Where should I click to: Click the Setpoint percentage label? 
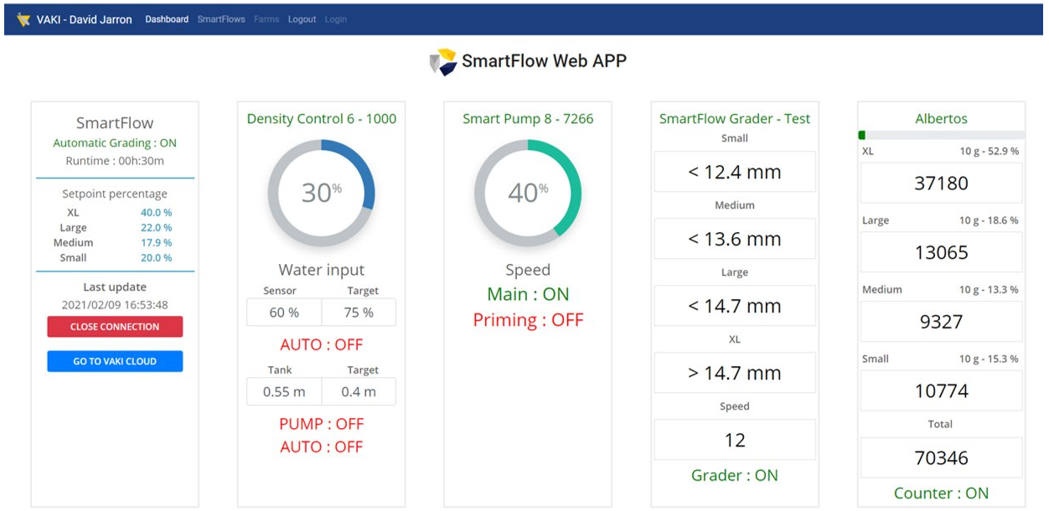(x=115, y=194)
